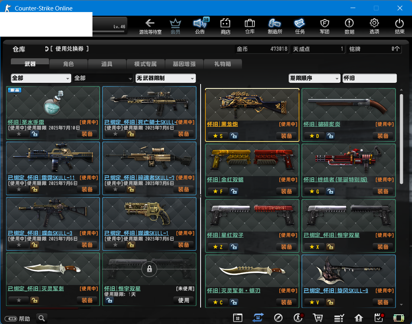Click 装备 on 怀旧|灭灵军刺·锯刃
The height and width of the screenshot is (324, 412).
(x=286, y=302)
